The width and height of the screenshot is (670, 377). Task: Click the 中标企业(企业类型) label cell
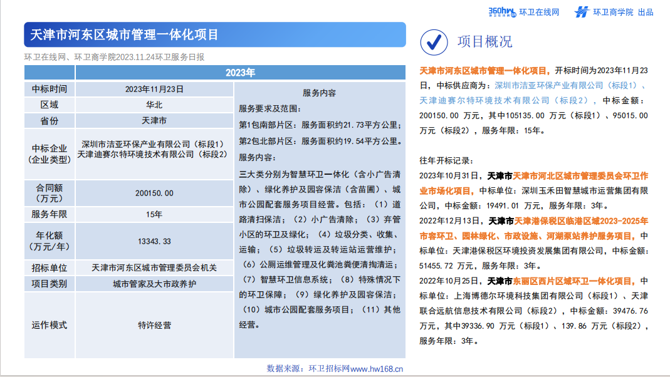[x=50, y=154]
